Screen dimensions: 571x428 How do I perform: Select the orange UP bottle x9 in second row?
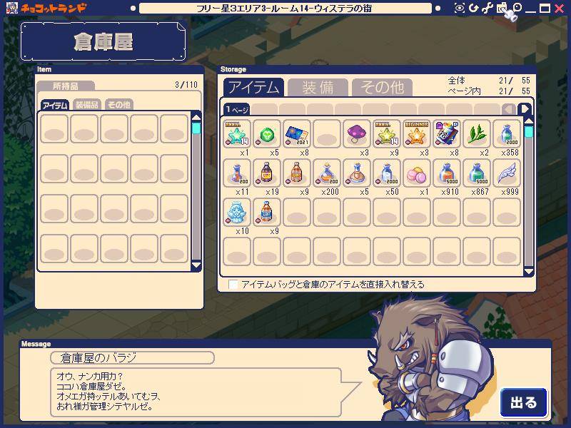[297, 173]
